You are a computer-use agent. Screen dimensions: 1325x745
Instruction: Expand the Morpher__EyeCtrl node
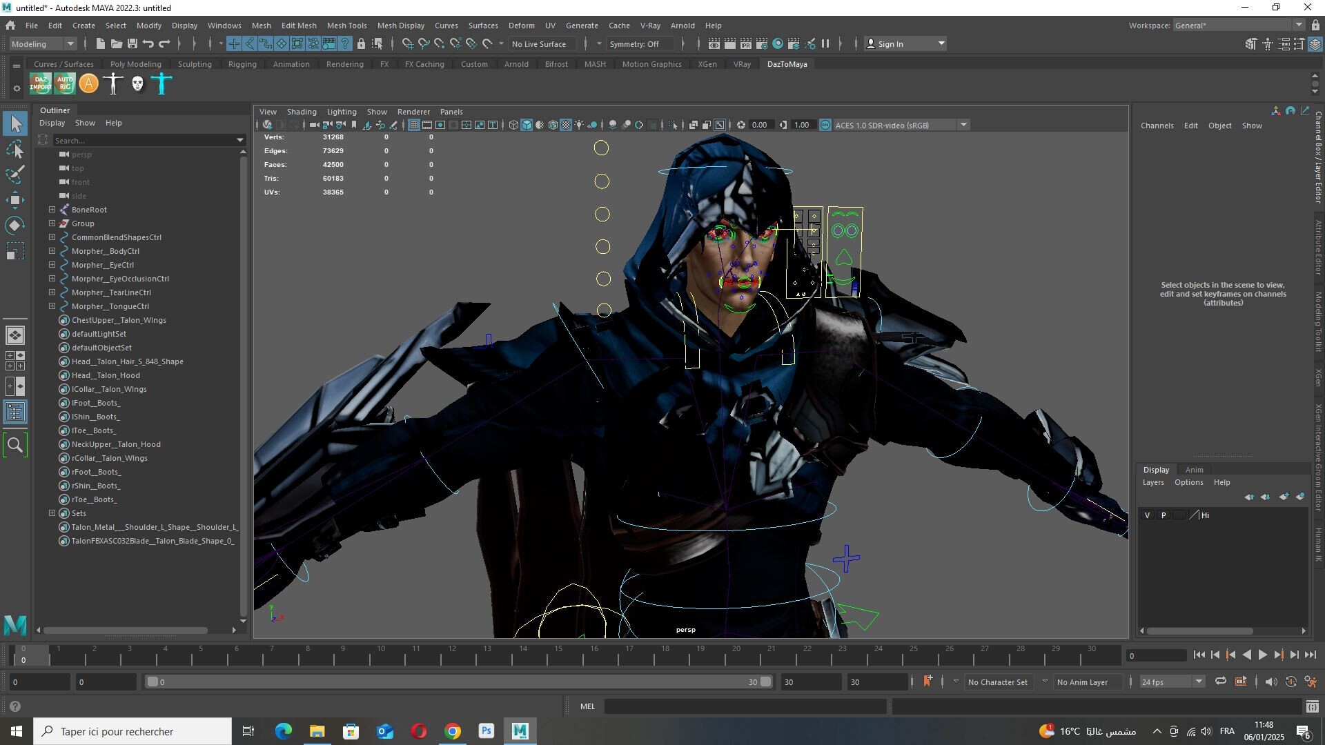[52, 265]
